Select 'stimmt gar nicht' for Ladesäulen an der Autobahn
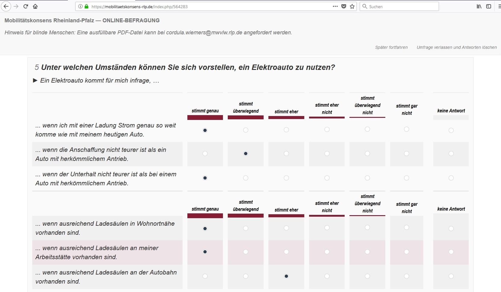The image size is (501, 292). click(407, 276)
